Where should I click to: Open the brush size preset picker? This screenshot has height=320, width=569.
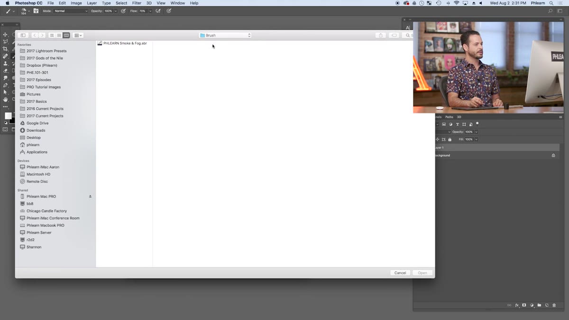(x=25, y=11)
